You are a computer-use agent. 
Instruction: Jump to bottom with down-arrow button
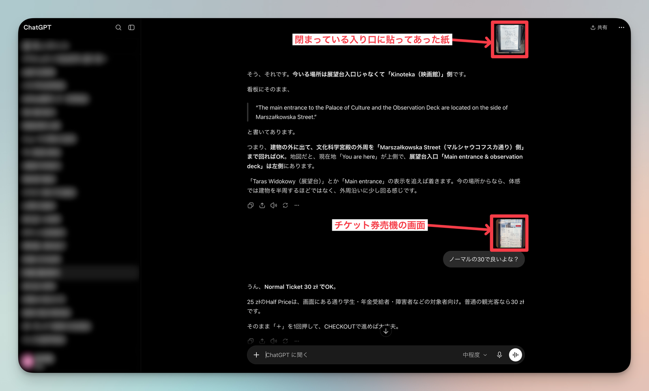[x=386, y=331]
